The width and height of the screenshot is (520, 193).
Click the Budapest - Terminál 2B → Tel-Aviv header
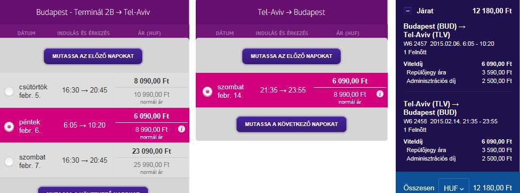tap(93, 13)
